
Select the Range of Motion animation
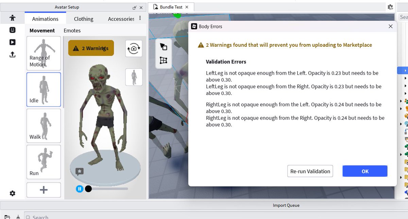pos(44,53)
